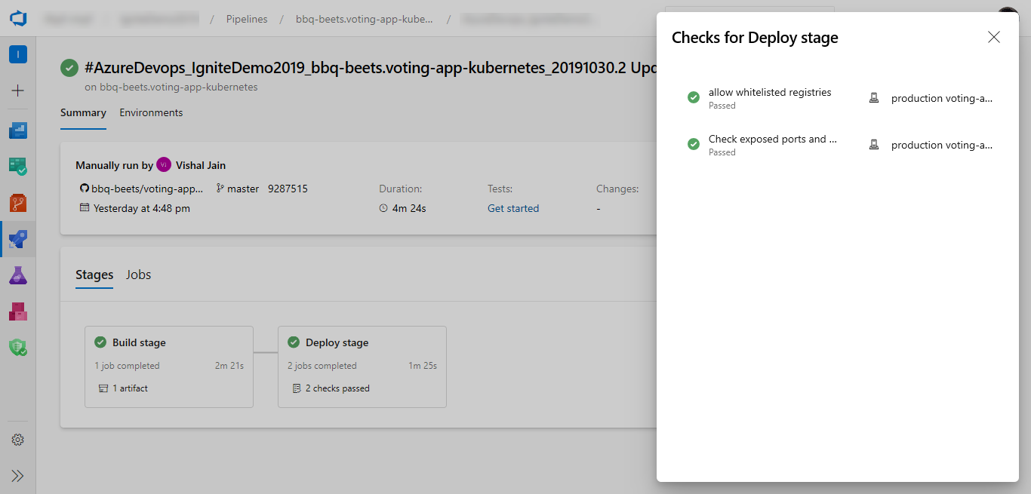Open Project settings gear icon

tap(18, 440)
